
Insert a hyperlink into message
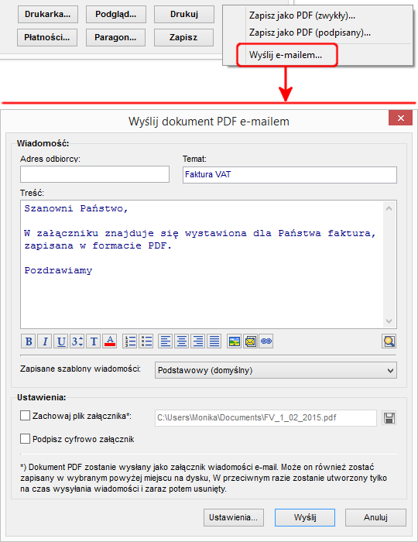[x=266, y=341]
